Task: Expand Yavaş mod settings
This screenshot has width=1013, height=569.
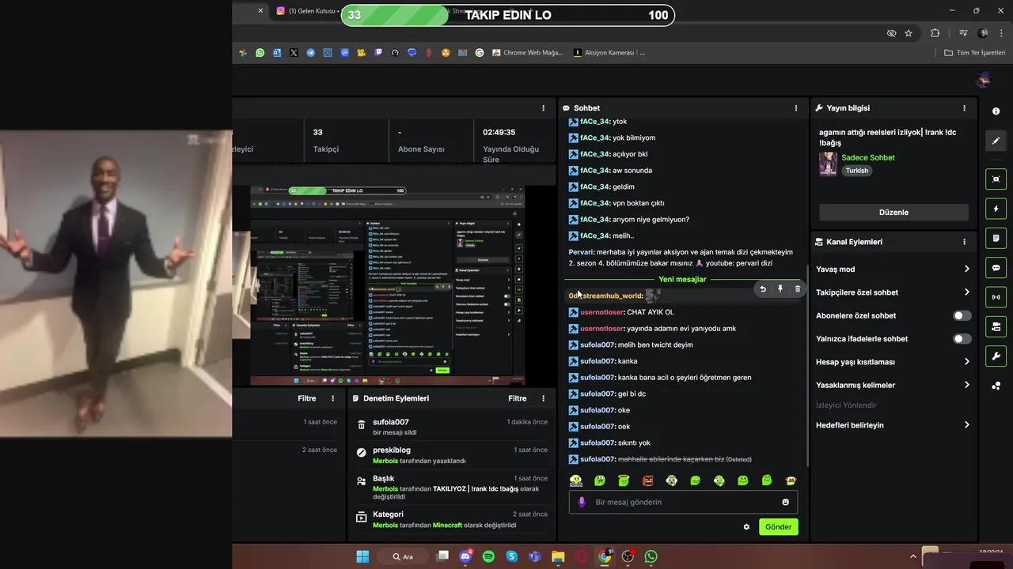Action: (x=893, y=269)
